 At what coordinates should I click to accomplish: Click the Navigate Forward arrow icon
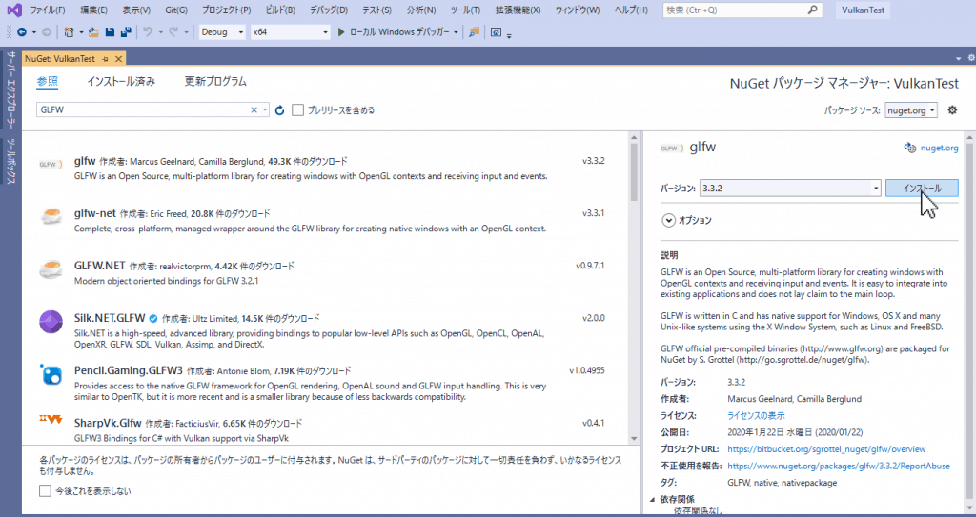(46, 31)
